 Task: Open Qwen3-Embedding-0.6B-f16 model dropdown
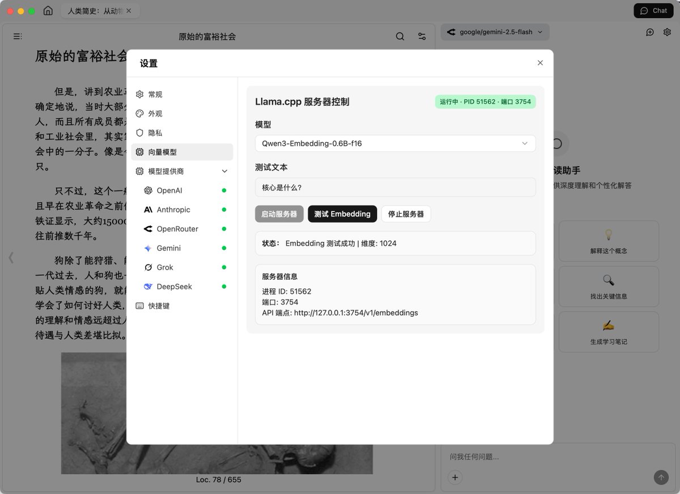(x=395, y=143)
